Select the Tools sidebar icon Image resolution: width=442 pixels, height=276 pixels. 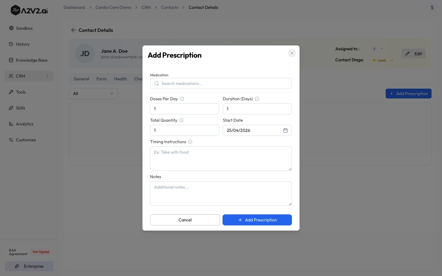click(11, 92)
